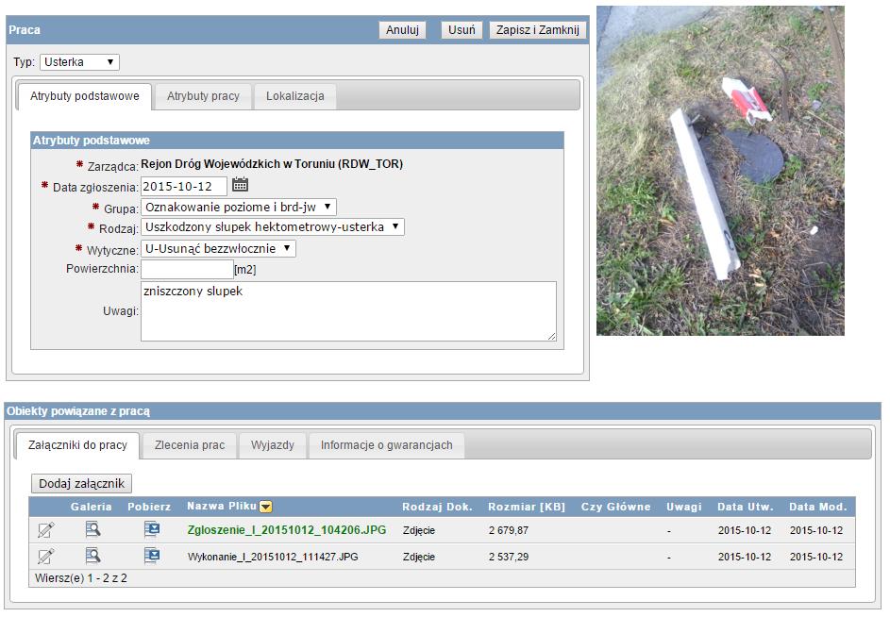Open the Zgloszenie_I_20151012_104206.JPG file link

coord(287,530)
